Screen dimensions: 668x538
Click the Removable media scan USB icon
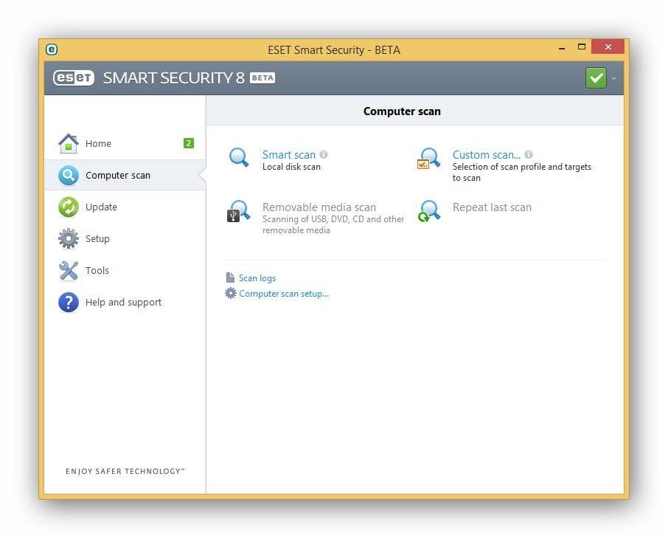click(238, 212)
